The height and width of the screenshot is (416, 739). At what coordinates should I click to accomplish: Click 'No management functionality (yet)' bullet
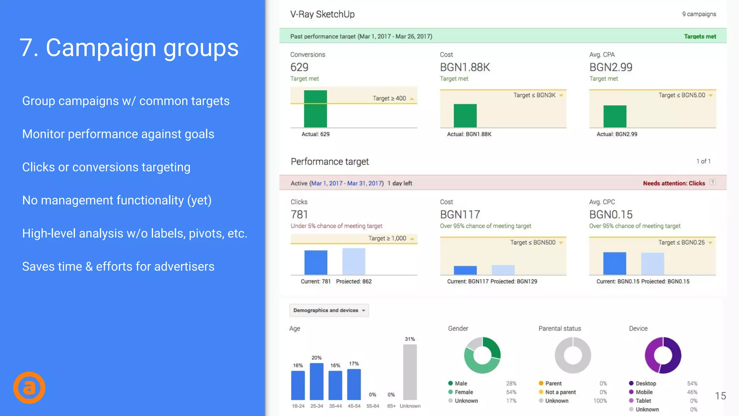coord(117,200)
